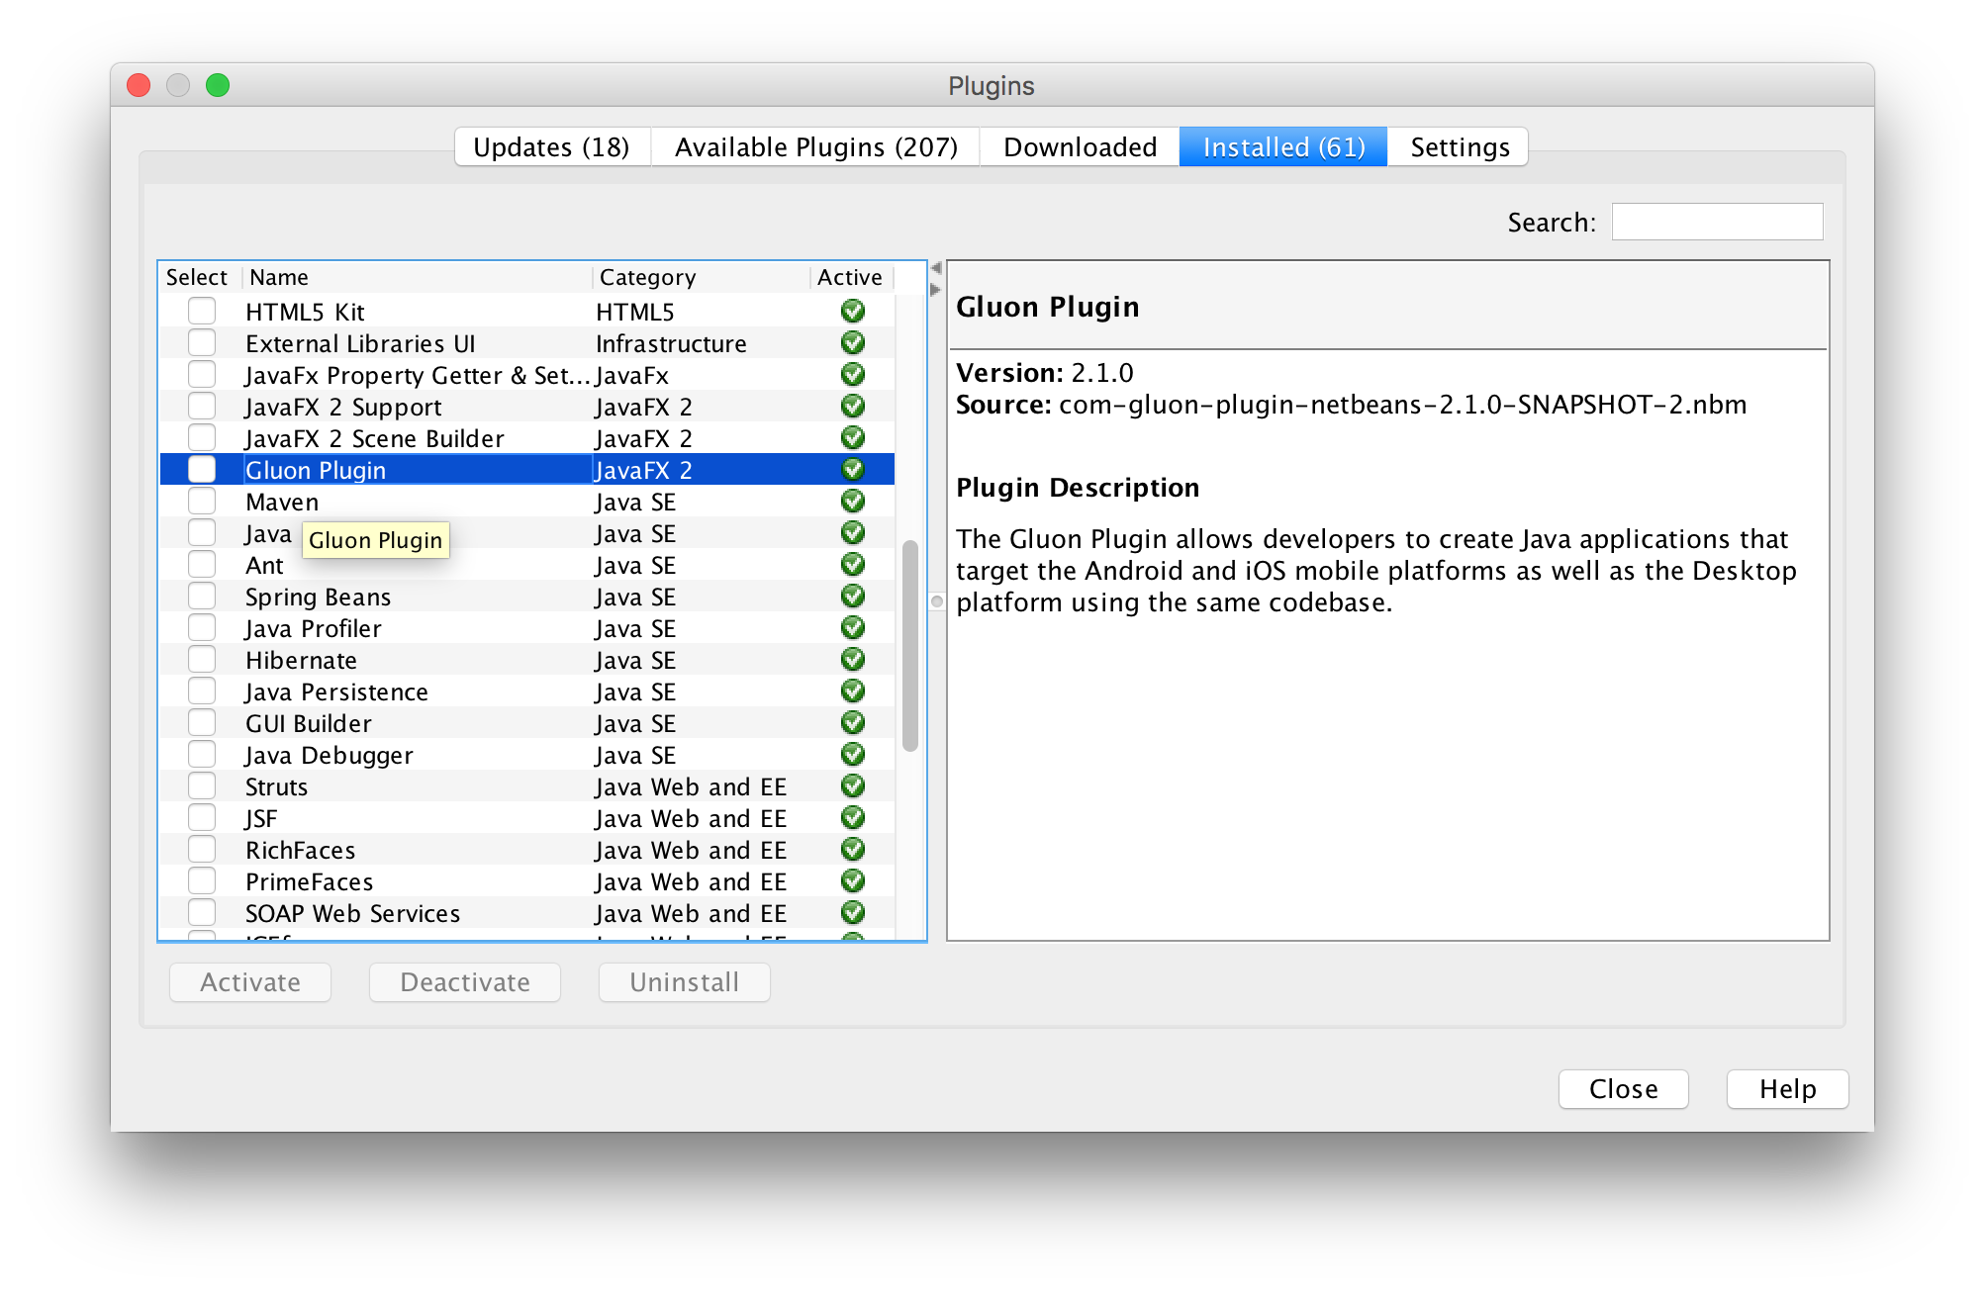
Task: Click the active status icon for GUI Builder
Action: (x=852, y=723)
